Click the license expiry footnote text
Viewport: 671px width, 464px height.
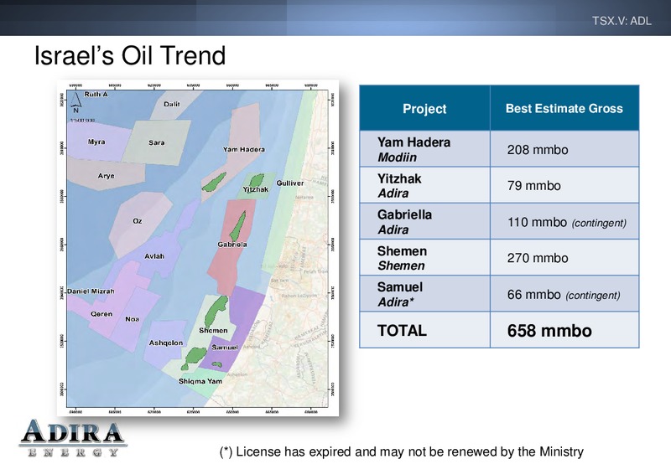[402, 451]
